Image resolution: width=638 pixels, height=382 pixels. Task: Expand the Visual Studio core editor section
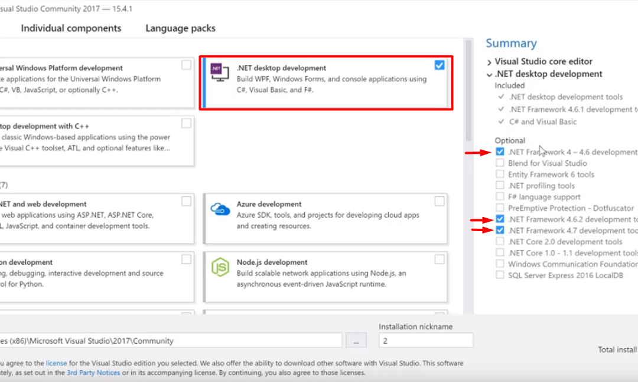(489, 62)
